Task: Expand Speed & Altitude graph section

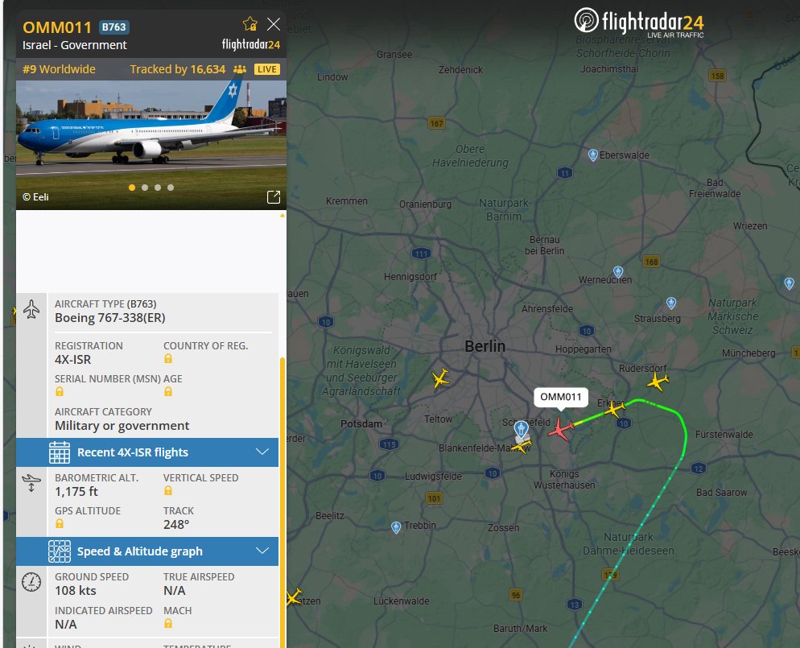Action: tap(147, 551)
